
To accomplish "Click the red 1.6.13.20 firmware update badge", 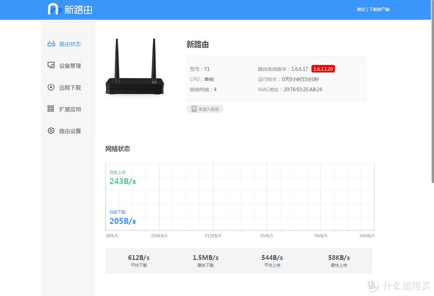I will tap(323, 69).
